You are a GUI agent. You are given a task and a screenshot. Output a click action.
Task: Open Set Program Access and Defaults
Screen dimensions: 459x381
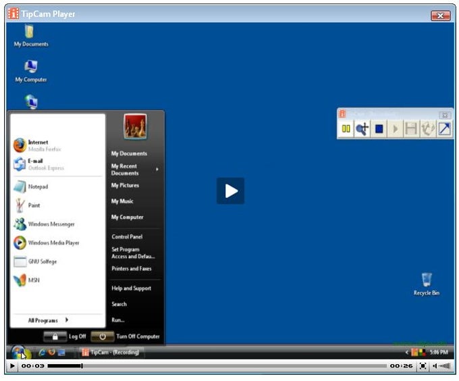coord(134,253)
